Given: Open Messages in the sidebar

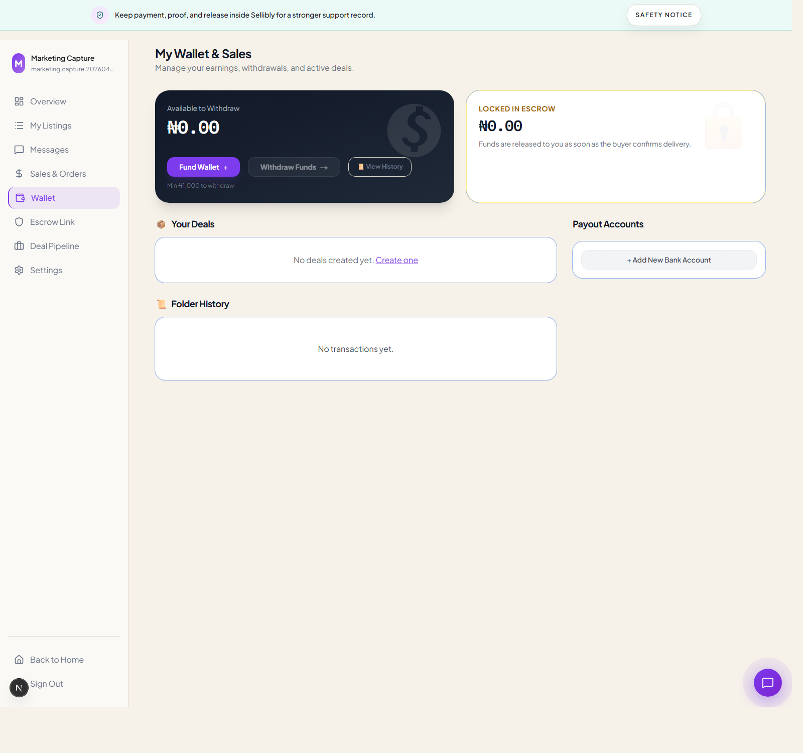Looking at the screenshot, I should [x=64, y=150].
